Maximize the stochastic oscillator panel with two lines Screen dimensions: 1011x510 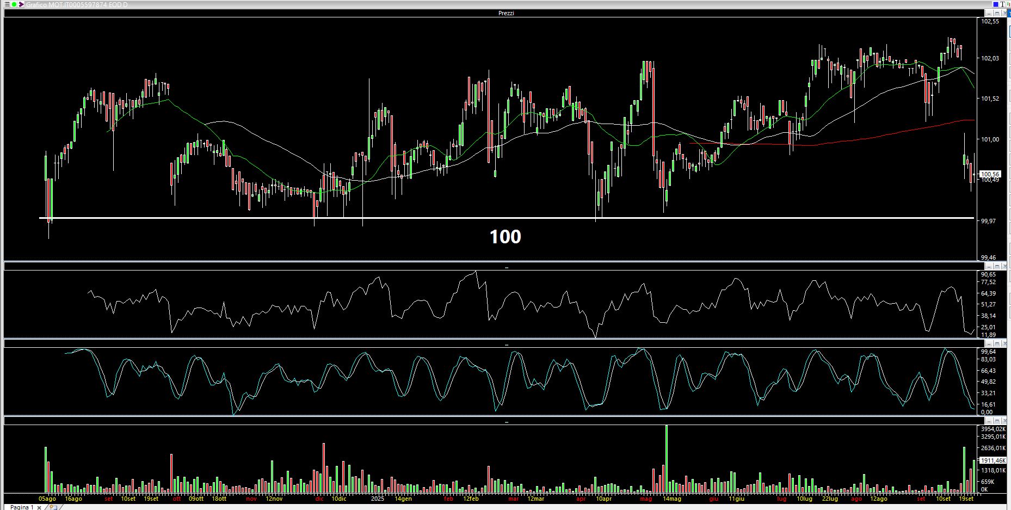click(997, 343)
